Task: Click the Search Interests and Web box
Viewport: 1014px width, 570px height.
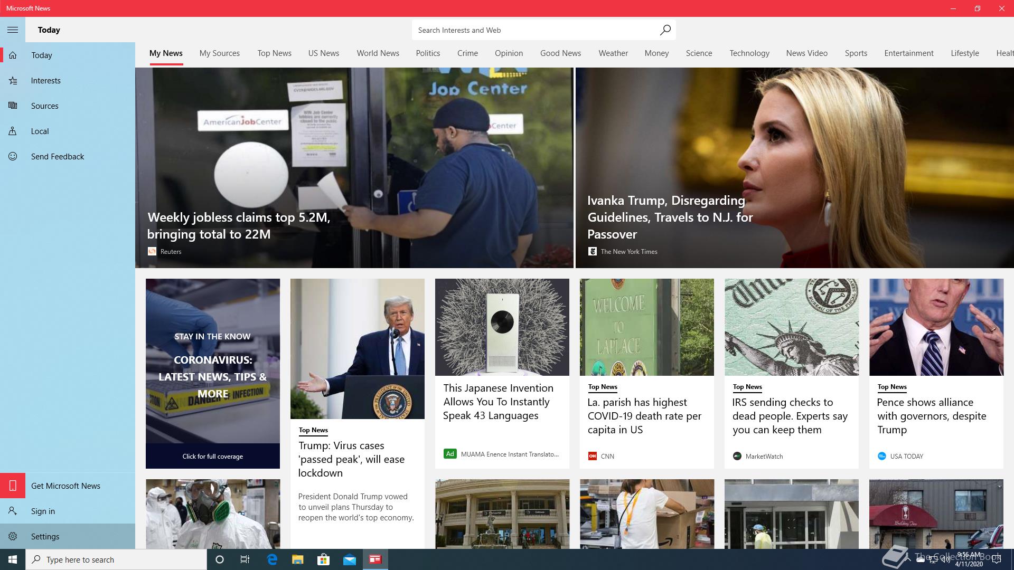Action: (543, 30)
